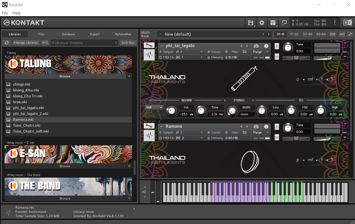Click Browse under Talung library
355x224 pixels.
pyautogui.click(x=65, y=76)
